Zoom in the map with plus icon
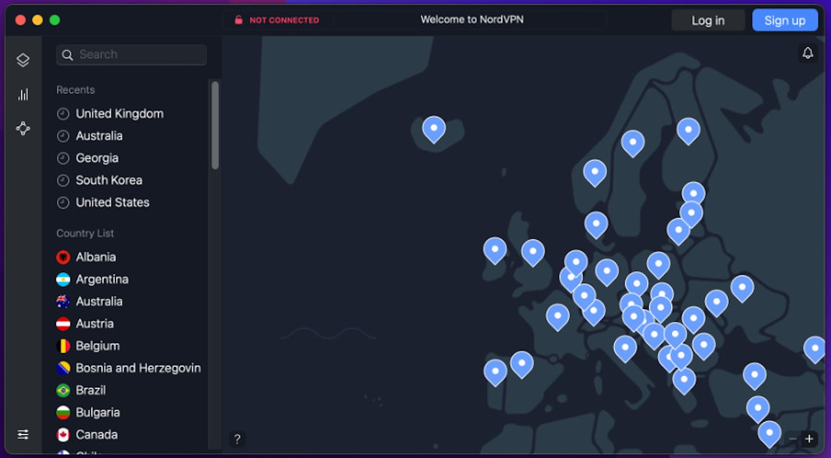Image resolution: width=831 pixels, height=458 pixels. [x=809, y=439]
